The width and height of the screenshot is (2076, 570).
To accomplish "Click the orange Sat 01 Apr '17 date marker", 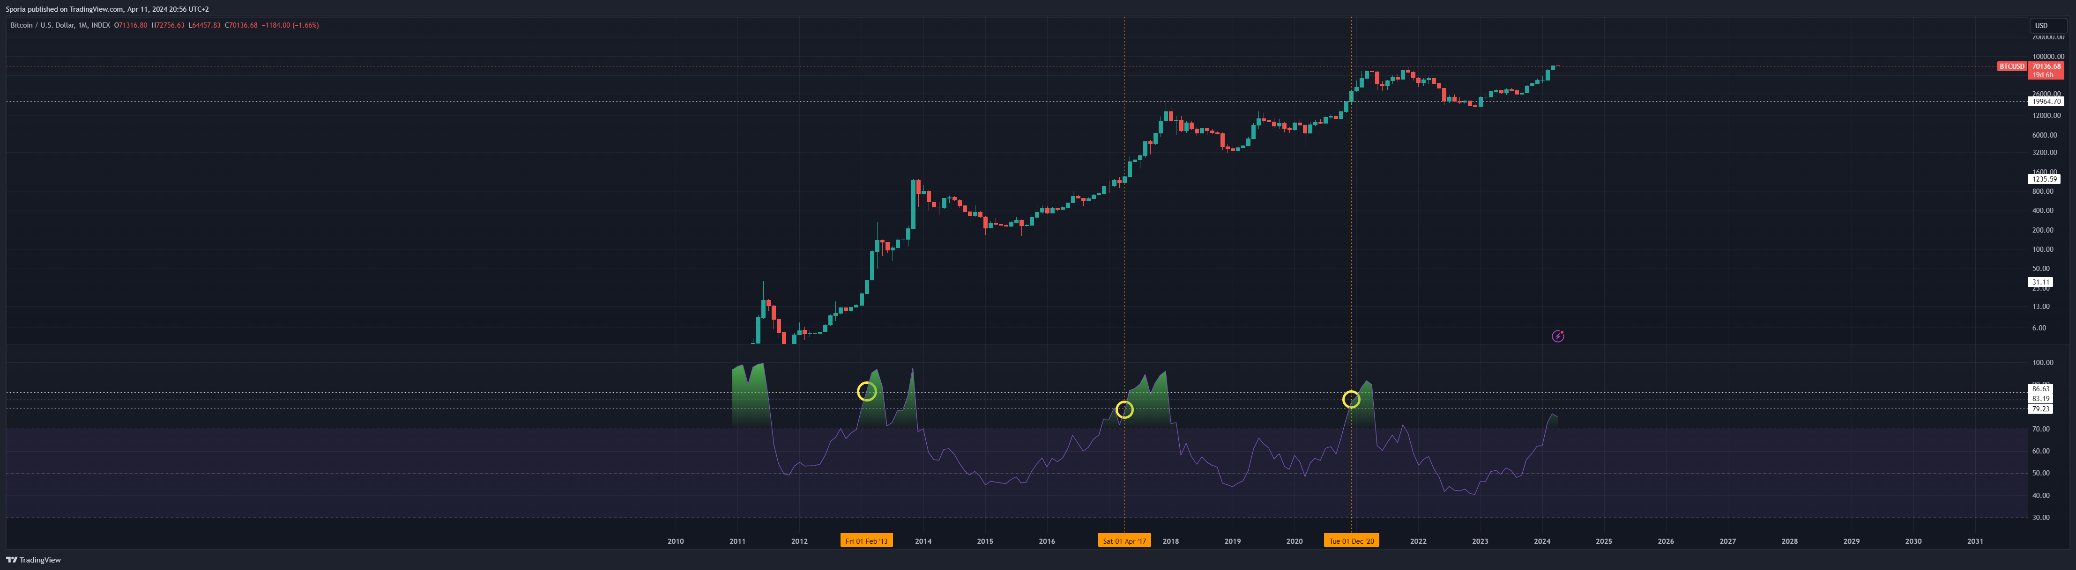I will tap(1124, 541).
